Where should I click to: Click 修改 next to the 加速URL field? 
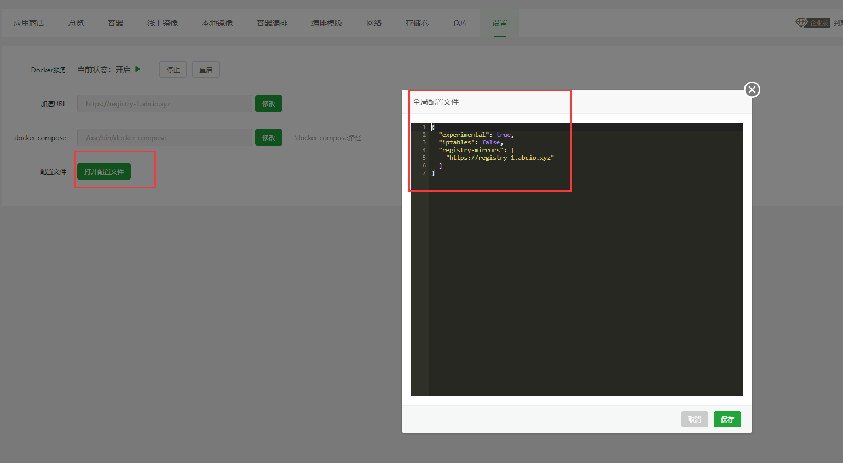click(x=268, y=104)
